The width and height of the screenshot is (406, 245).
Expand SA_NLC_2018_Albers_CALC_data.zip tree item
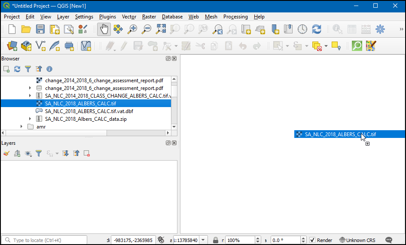(x=30, y=119)
